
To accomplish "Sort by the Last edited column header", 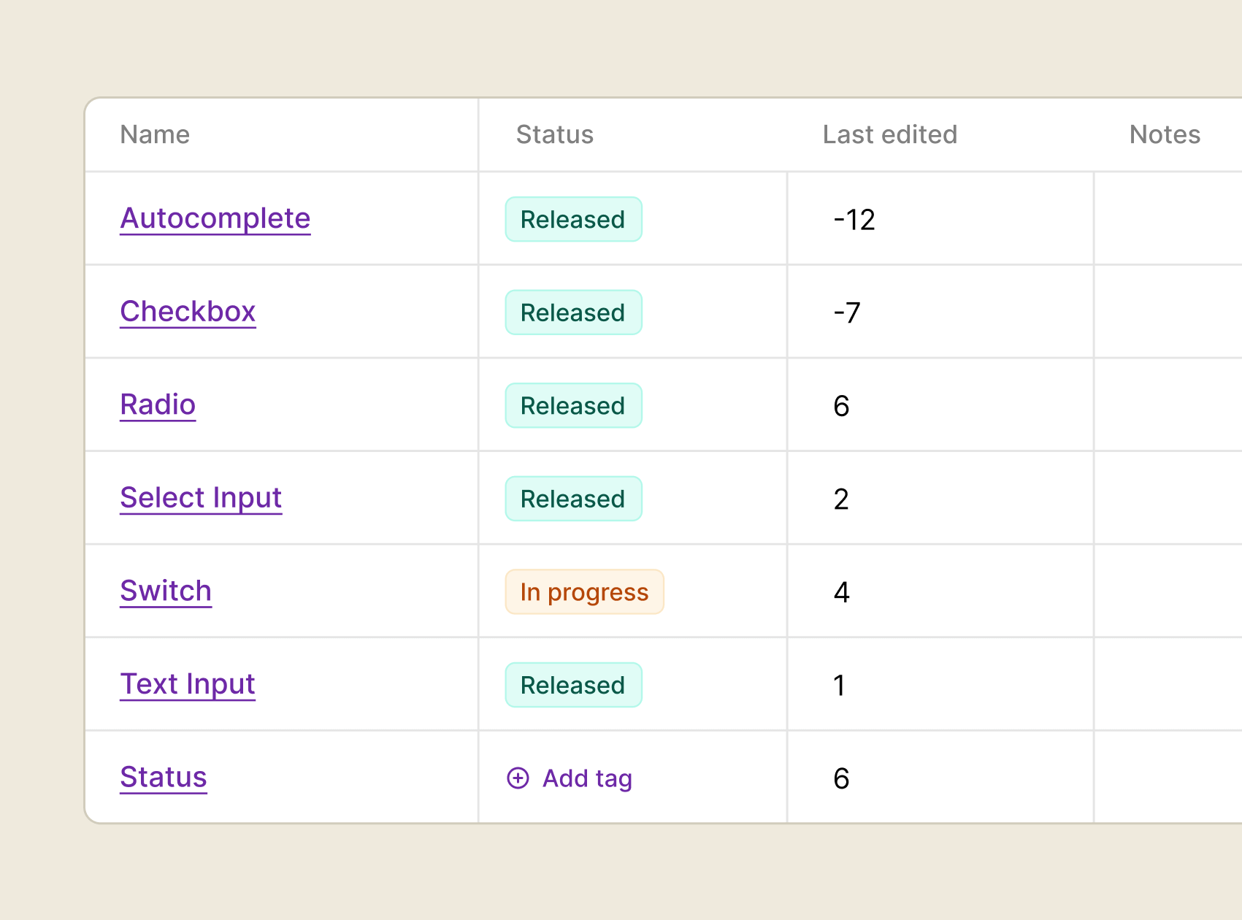I will [x=889, y=134].
